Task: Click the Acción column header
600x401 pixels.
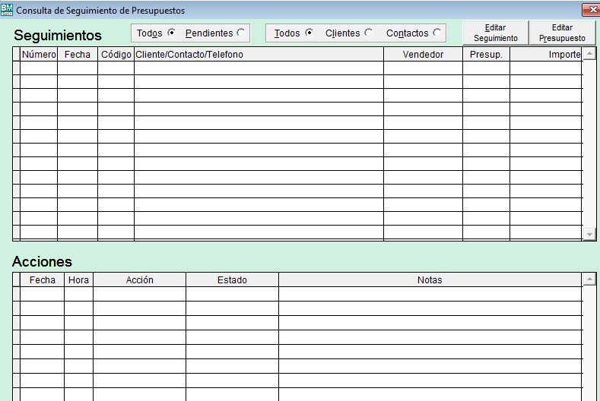Action: point(139,280)
